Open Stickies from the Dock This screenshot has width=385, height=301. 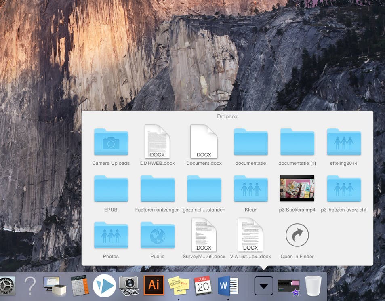point(179,285)
